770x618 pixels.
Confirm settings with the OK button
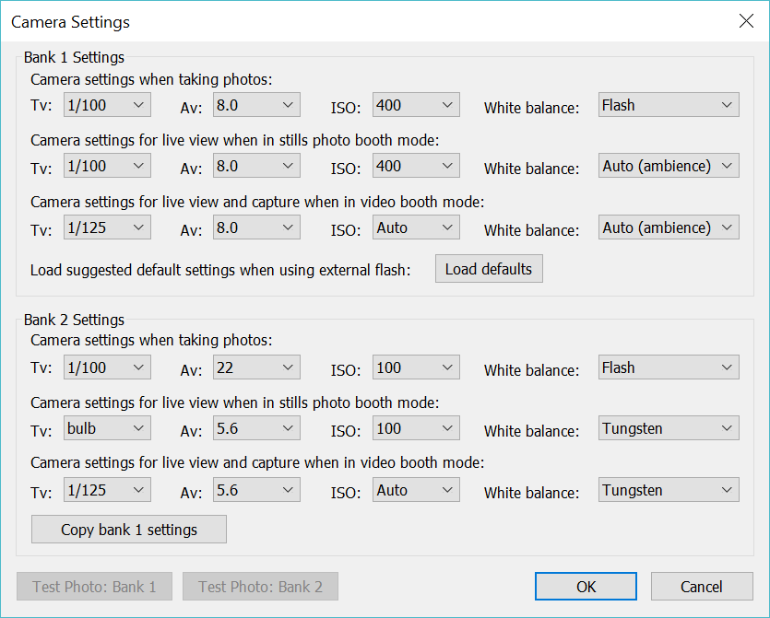pyautogui.click(x=586, y=586)
